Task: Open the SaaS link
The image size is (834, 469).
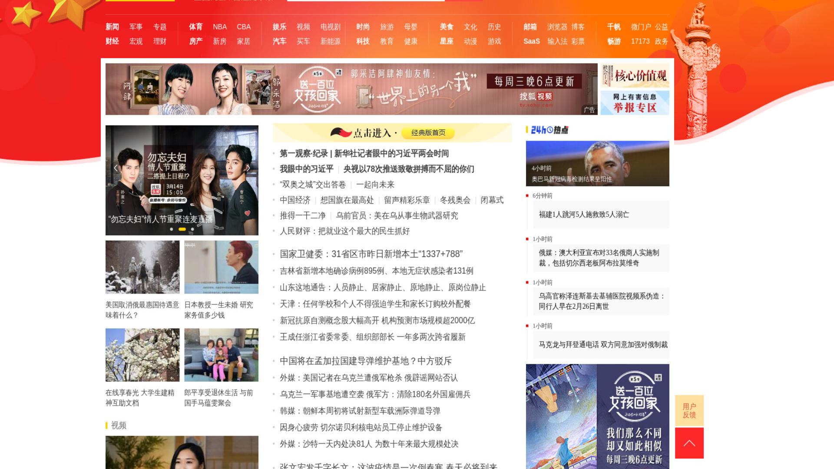Action: point(532,41)
